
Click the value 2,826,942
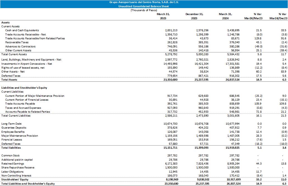point(233,60)
